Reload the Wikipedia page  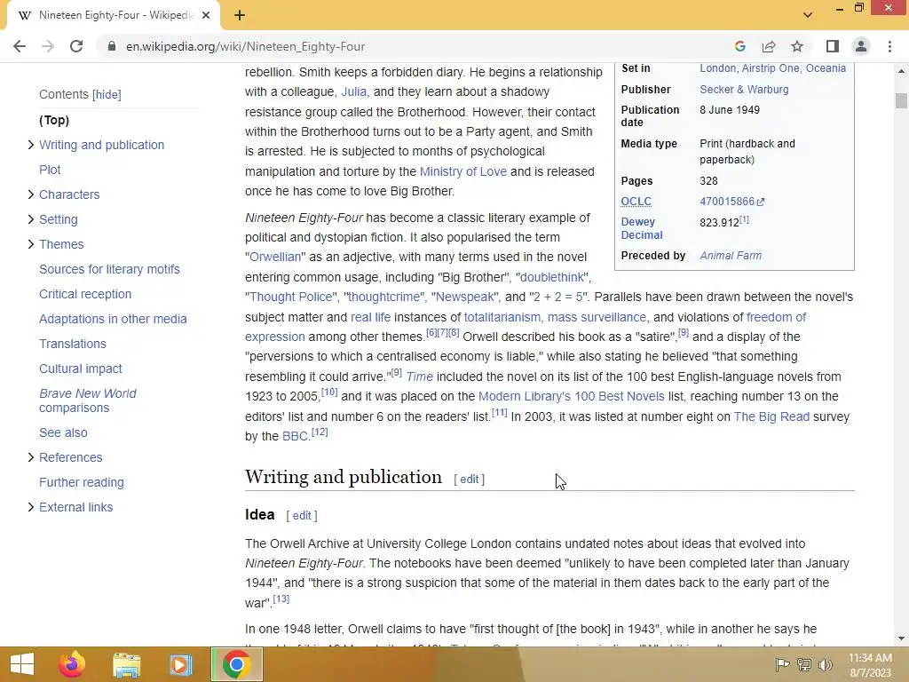pyautogui.click(x=76, y=46)
